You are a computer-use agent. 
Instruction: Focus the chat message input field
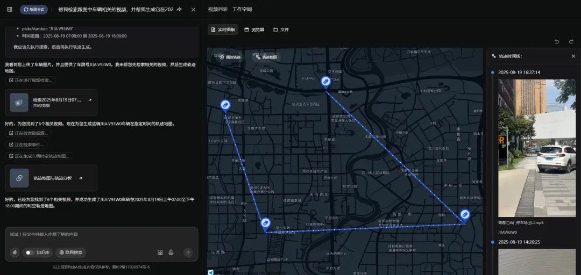tap(102, 234)
